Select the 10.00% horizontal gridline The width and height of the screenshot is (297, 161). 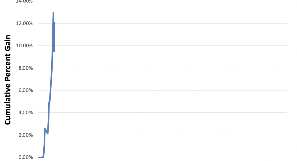(169, 46)
